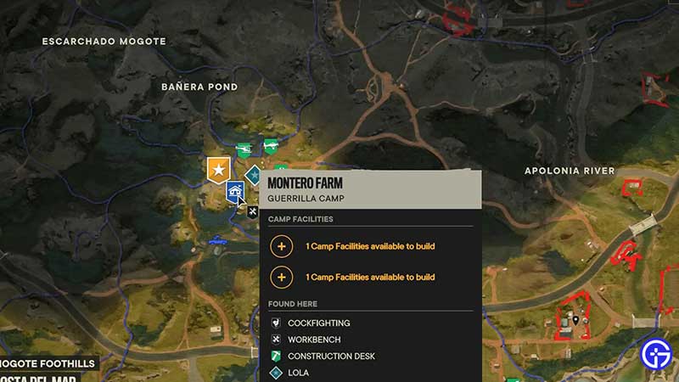
Task: Click the Escarchado Mogote map label
Action: pos(104,42)
